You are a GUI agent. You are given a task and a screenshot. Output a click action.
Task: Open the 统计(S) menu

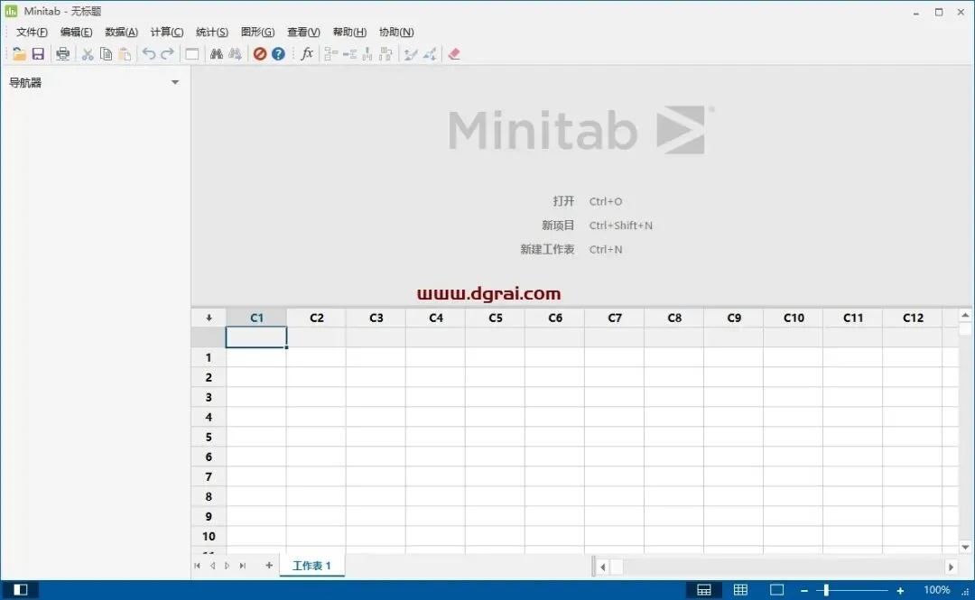(x=211, y=32)
